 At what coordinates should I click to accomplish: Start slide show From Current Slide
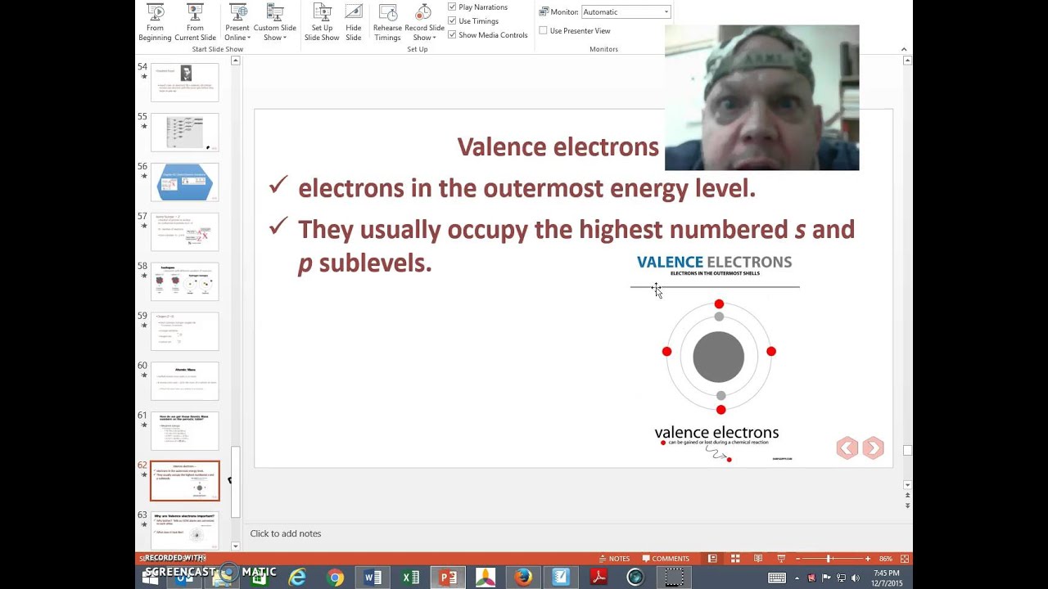click(x=195, y=23)
